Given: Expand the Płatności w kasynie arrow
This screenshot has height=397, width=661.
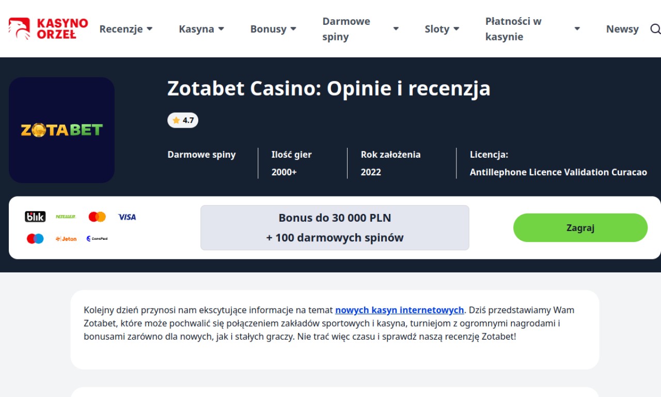Looking at the screenshot, I should 577,29.
